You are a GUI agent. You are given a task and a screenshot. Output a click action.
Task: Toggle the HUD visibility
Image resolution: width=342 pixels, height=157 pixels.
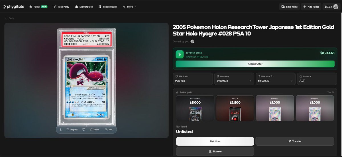[x=109, y=129]
